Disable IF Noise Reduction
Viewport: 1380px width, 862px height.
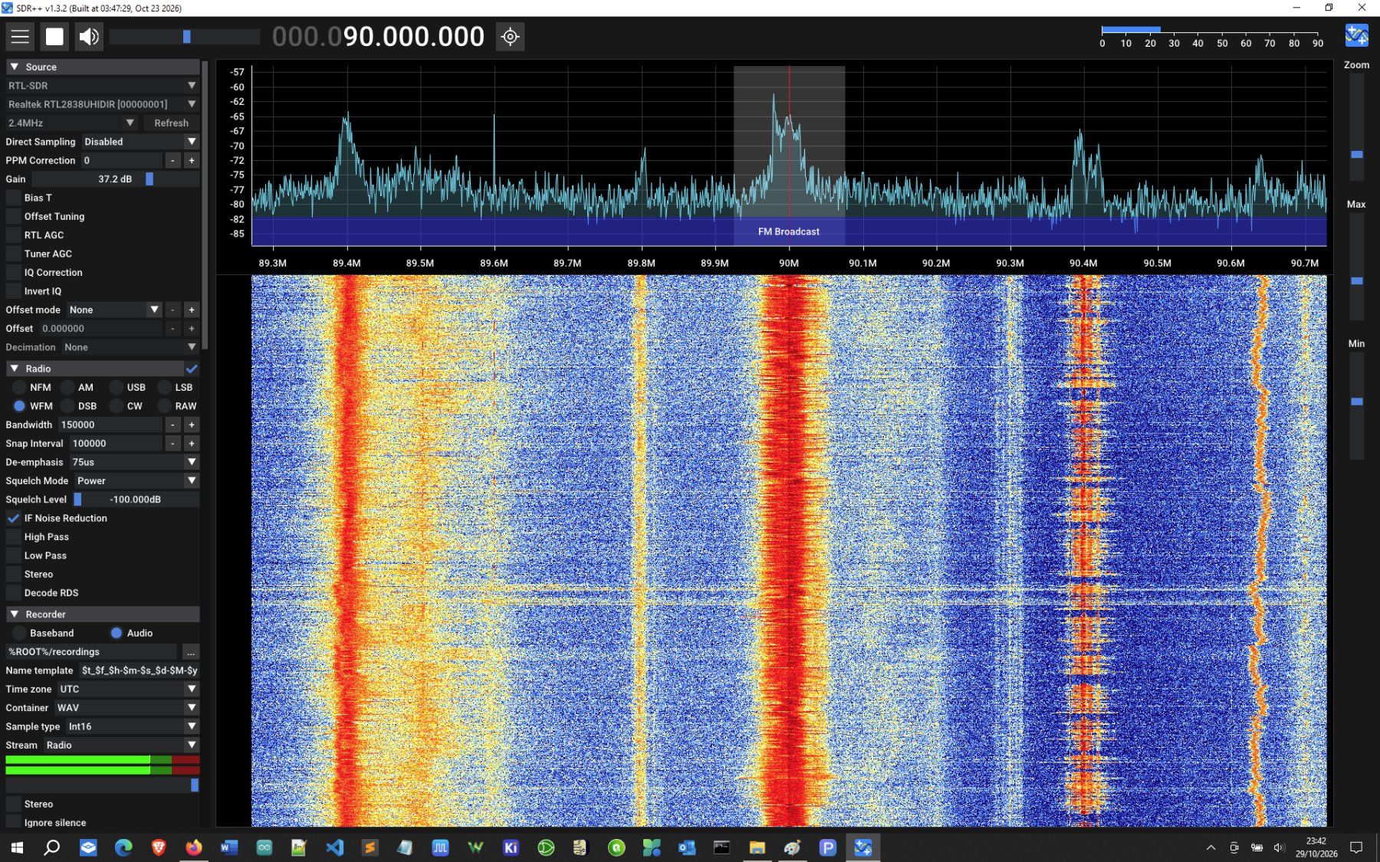tap(13, 518)
